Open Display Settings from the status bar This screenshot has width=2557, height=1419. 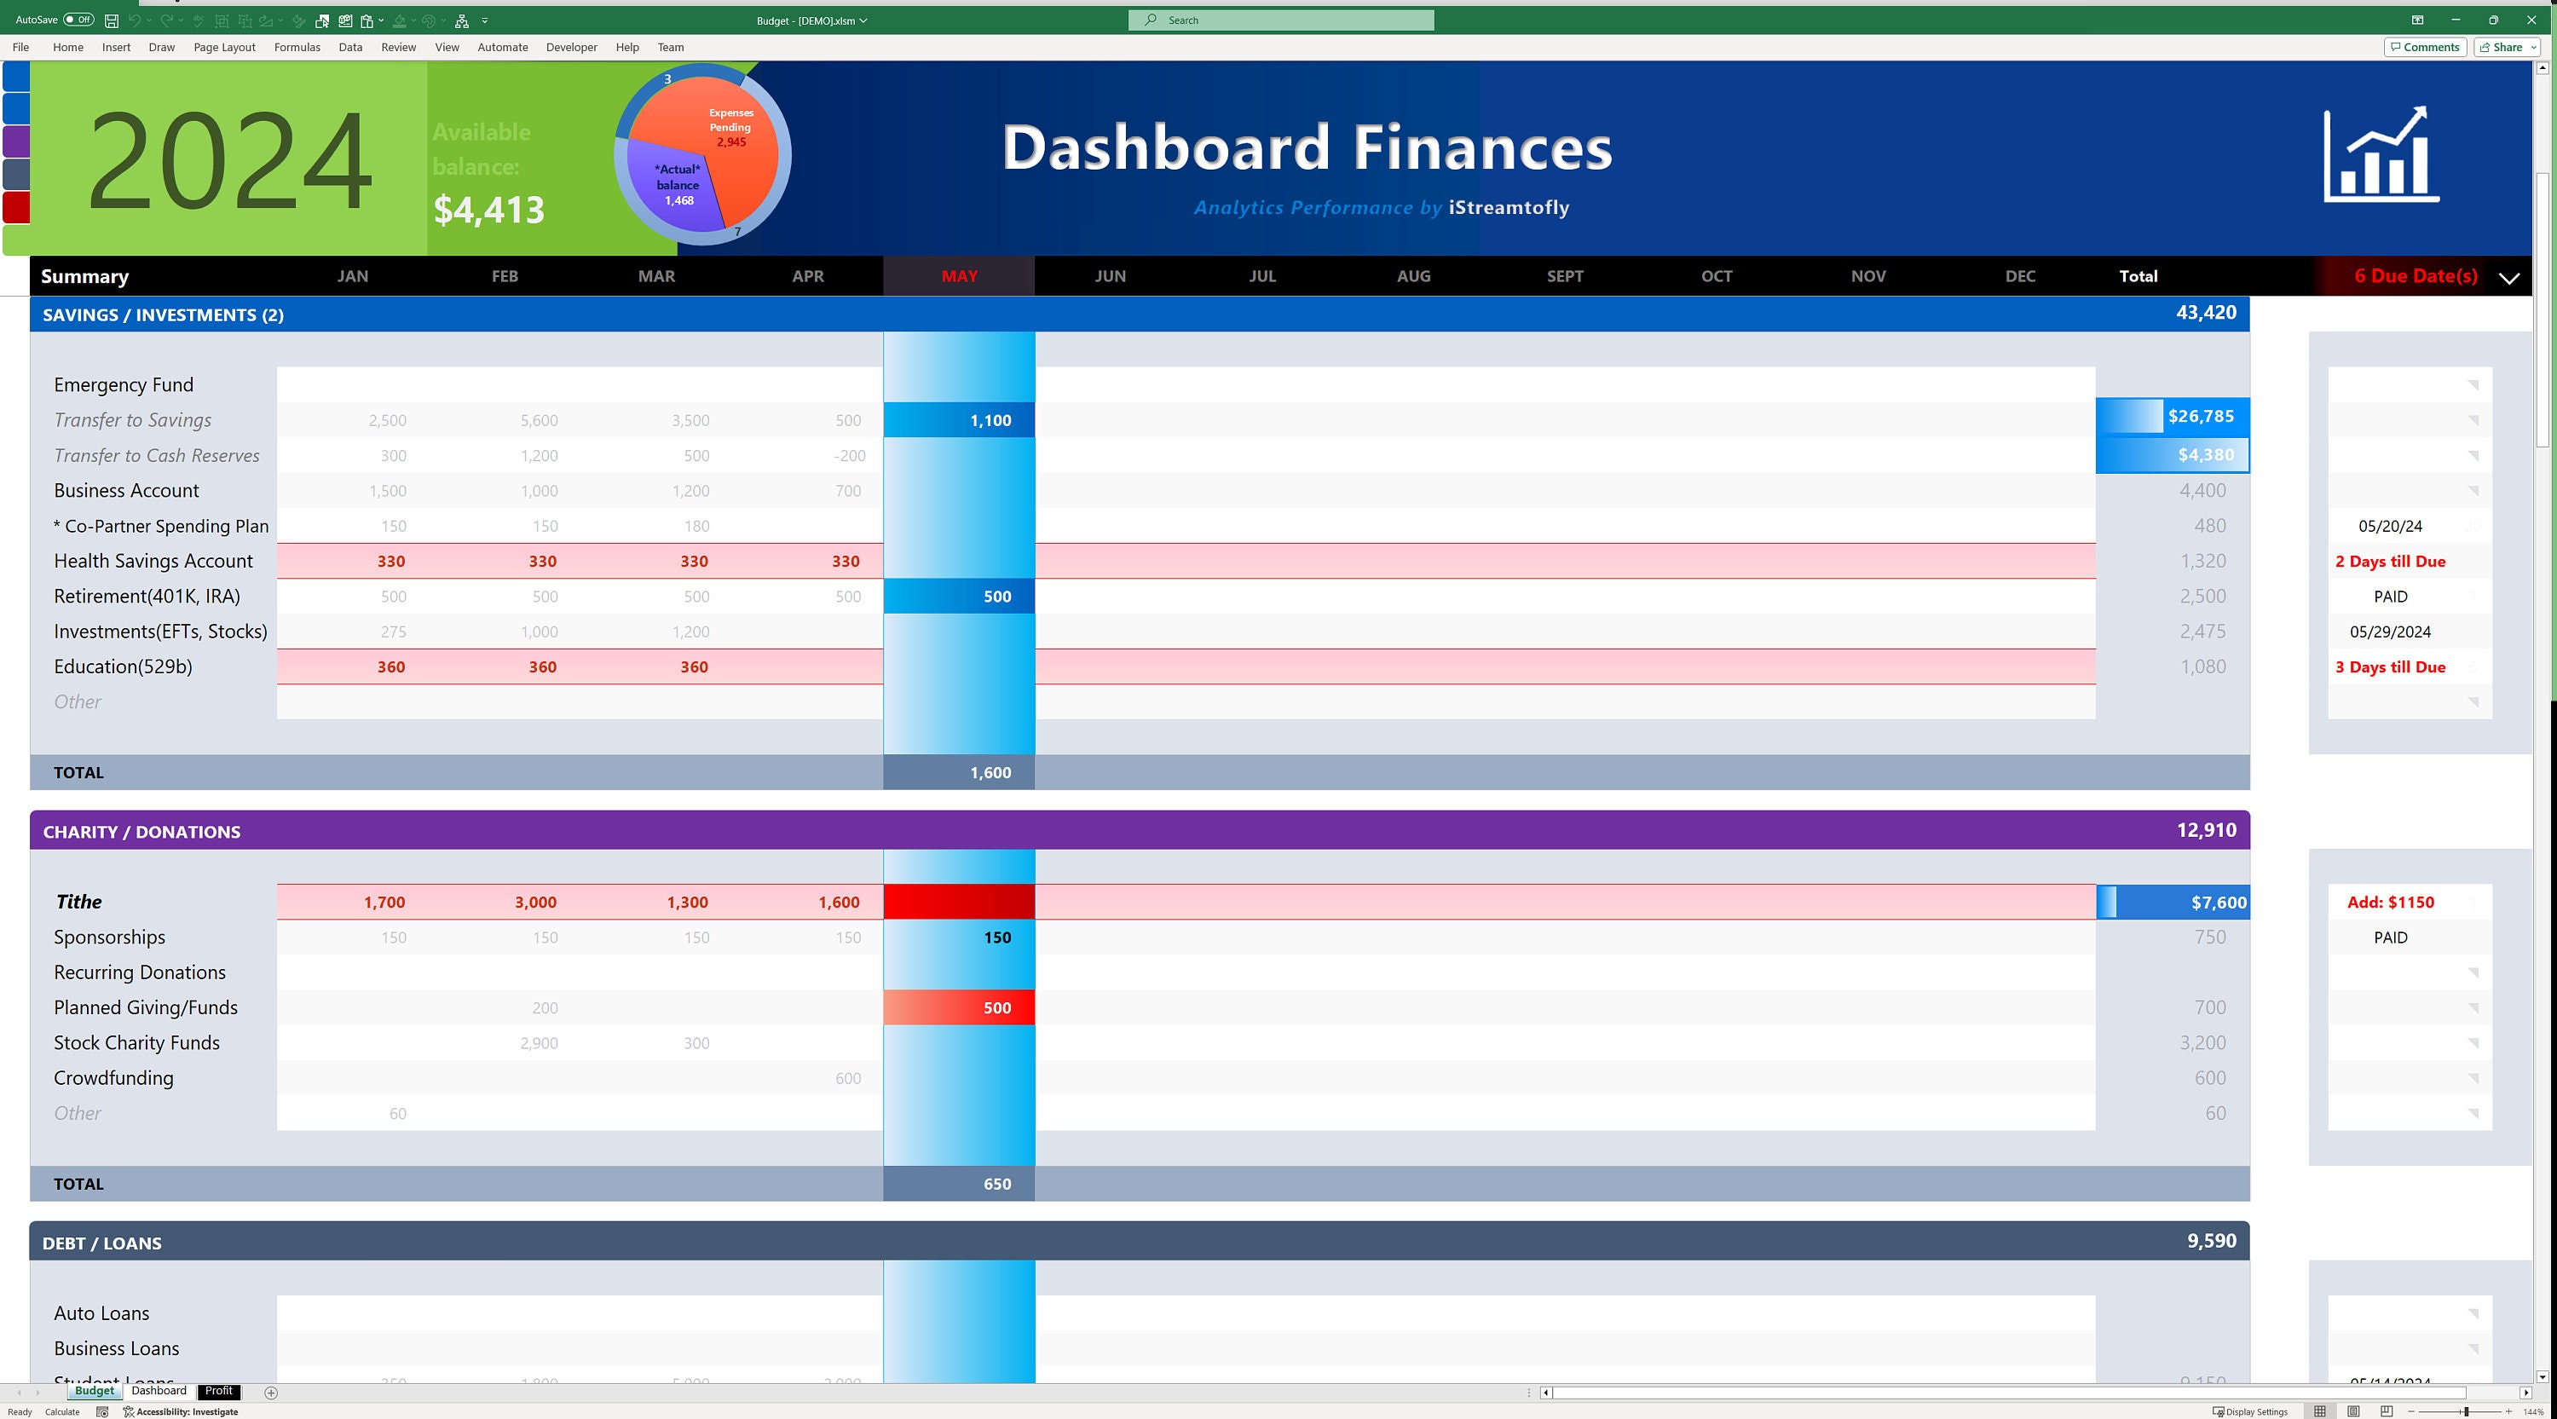click(2250, 1412)
